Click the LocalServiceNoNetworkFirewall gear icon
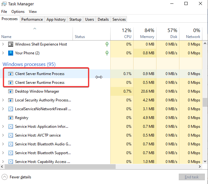 tap(11, 109)
